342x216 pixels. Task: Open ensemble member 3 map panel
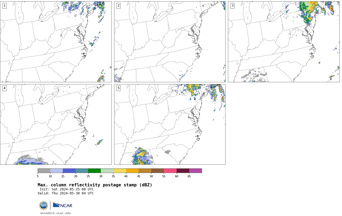click(x=284, y=42)
